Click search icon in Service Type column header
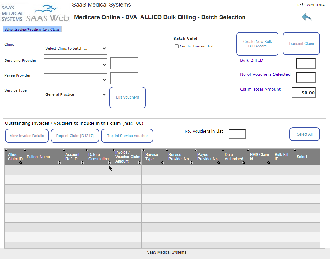Viewport: 330px width, 259px height. tap(162, 163)
